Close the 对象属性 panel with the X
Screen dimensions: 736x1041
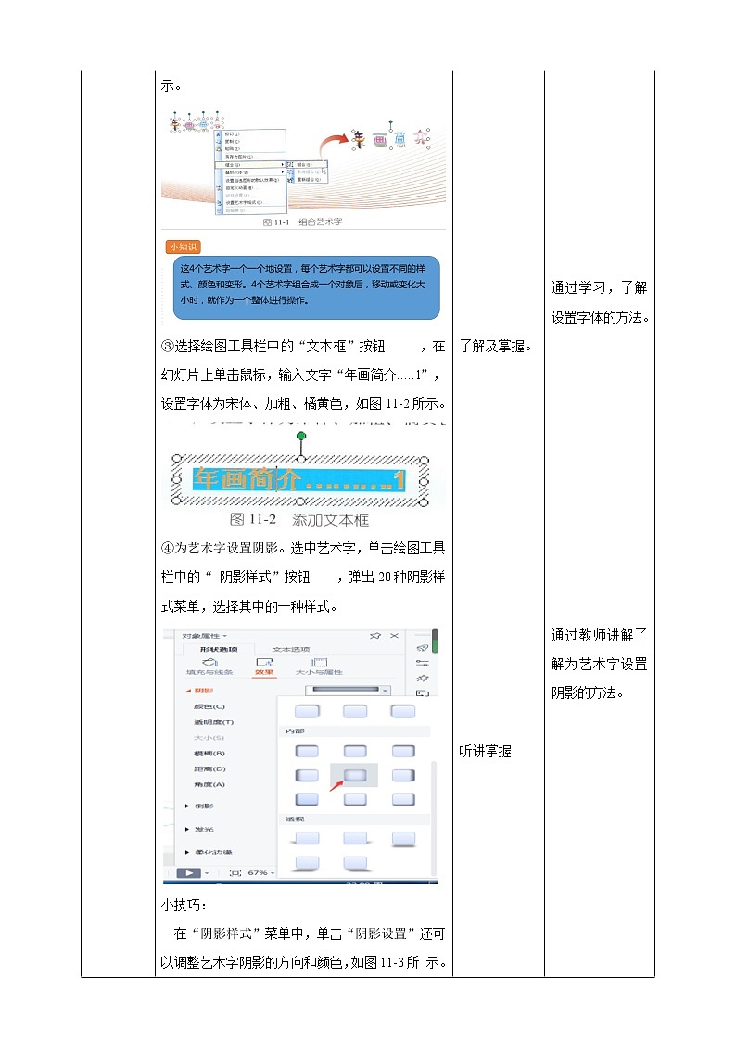click(x=394, y=635)
